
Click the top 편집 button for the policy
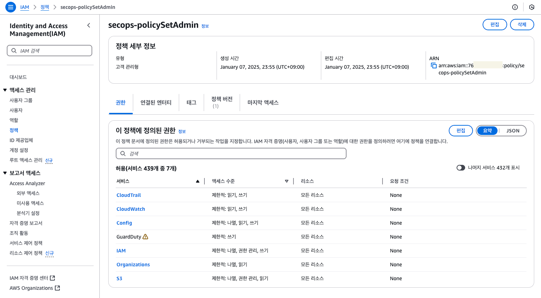point(495,25)
